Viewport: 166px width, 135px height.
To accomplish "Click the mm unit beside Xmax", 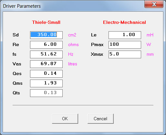I will pos(150,54).
